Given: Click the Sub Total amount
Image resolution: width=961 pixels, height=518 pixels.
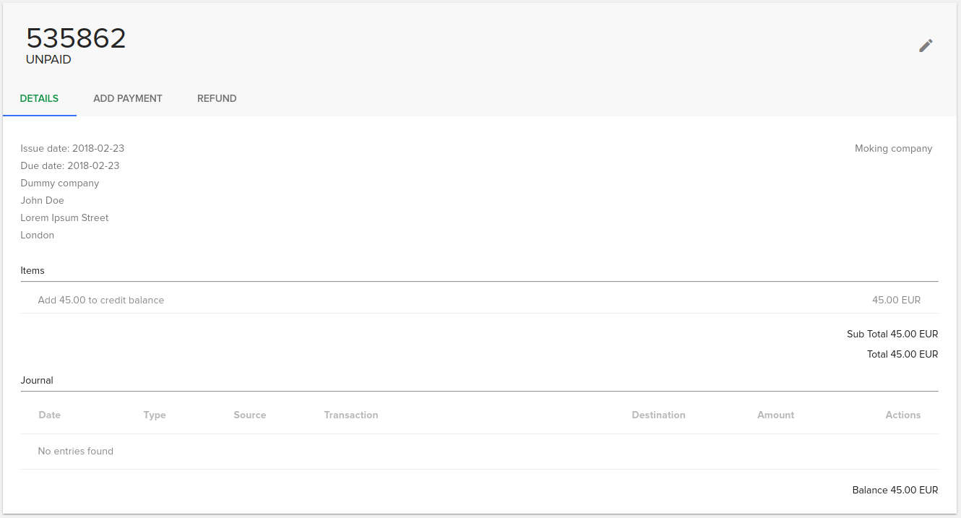Looking at the screenshot, I should pos(892,334).
